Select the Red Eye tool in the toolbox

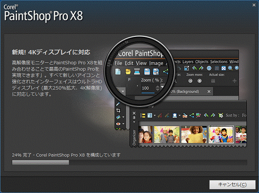pos(118,124)
